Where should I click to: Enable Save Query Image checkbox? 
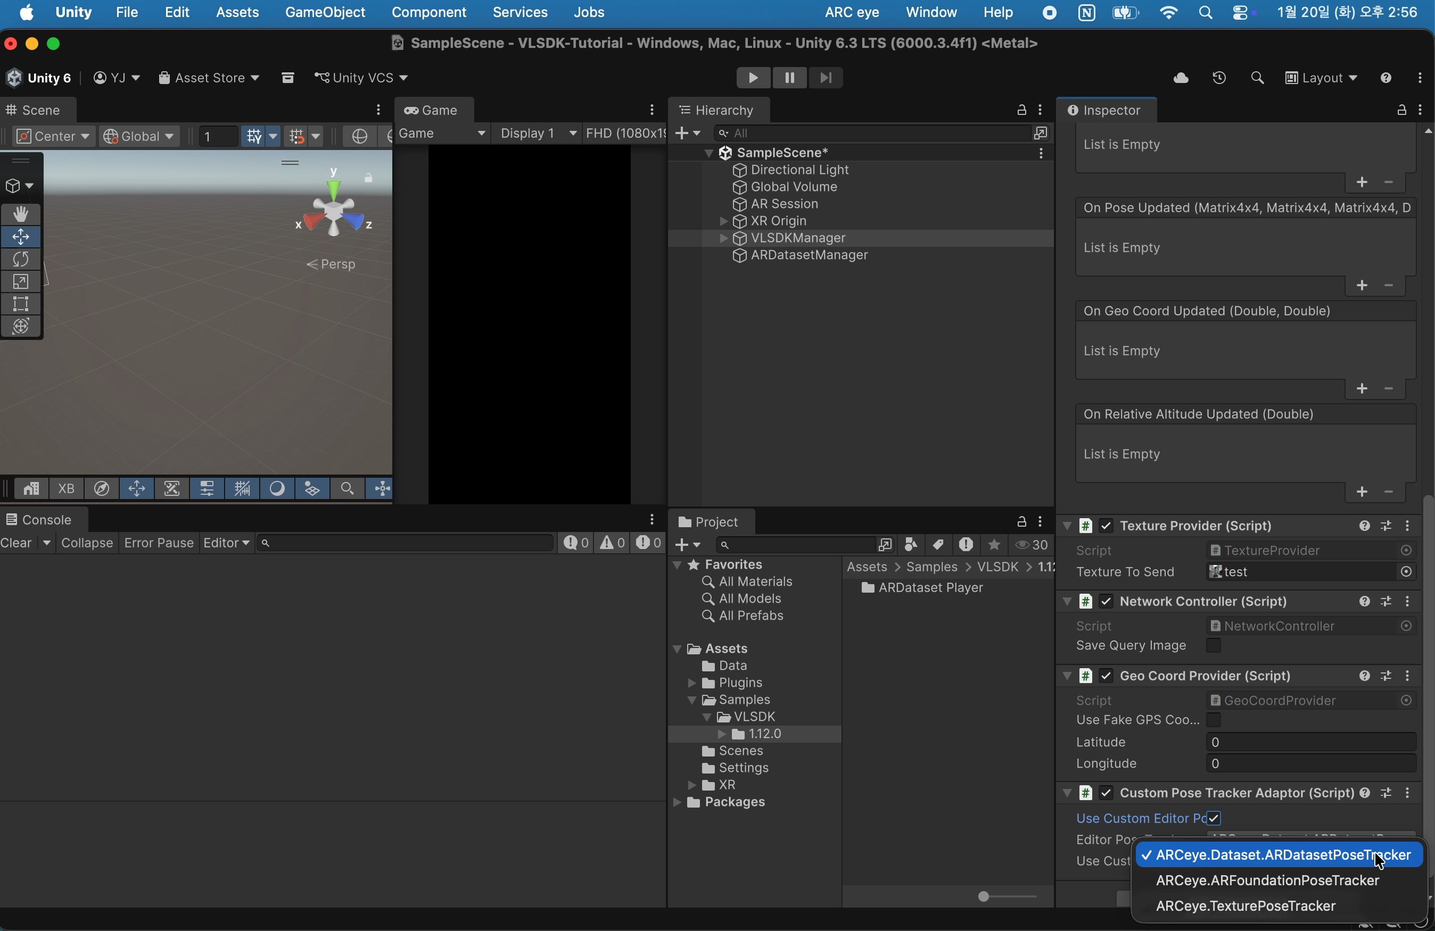pos(1214,646)
